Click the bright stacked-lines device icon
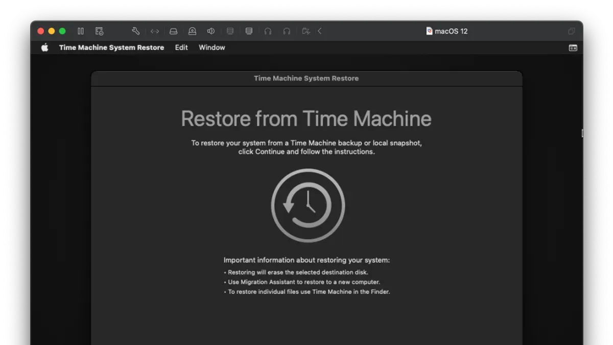This screenshot has width=613, height=345. click(249, 31)
